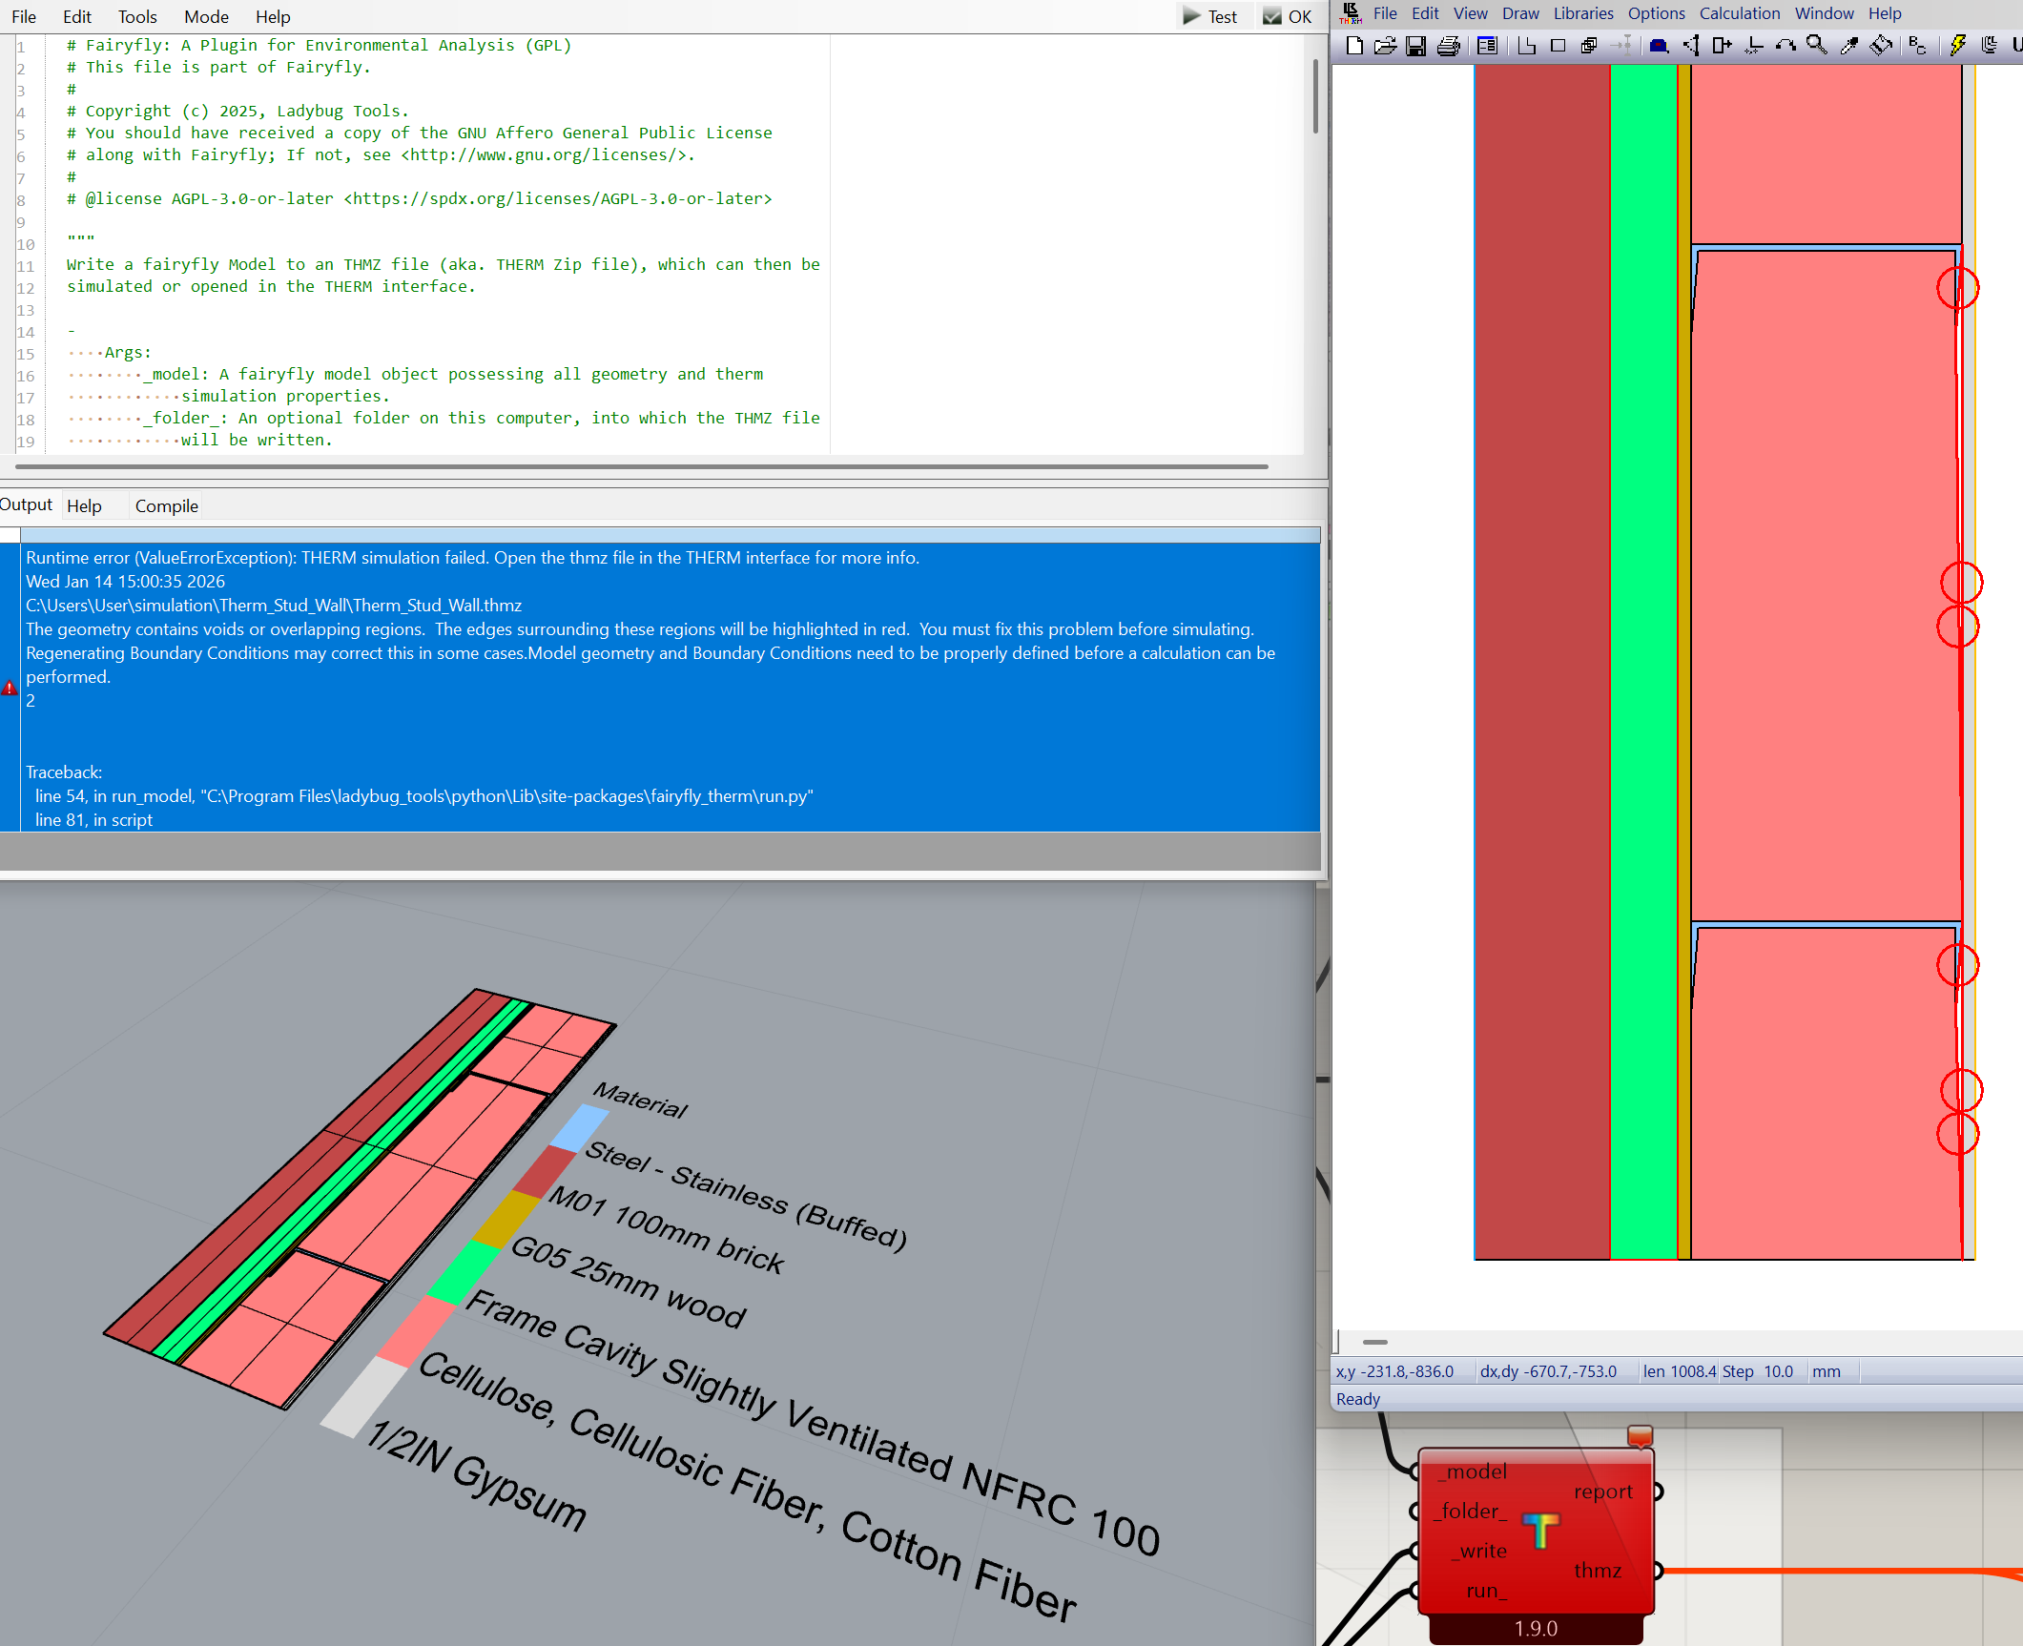This screenshot has width=2023, height=1646.
Task: Click the Open file folder icon
Action: click(x=1385, y=45)
